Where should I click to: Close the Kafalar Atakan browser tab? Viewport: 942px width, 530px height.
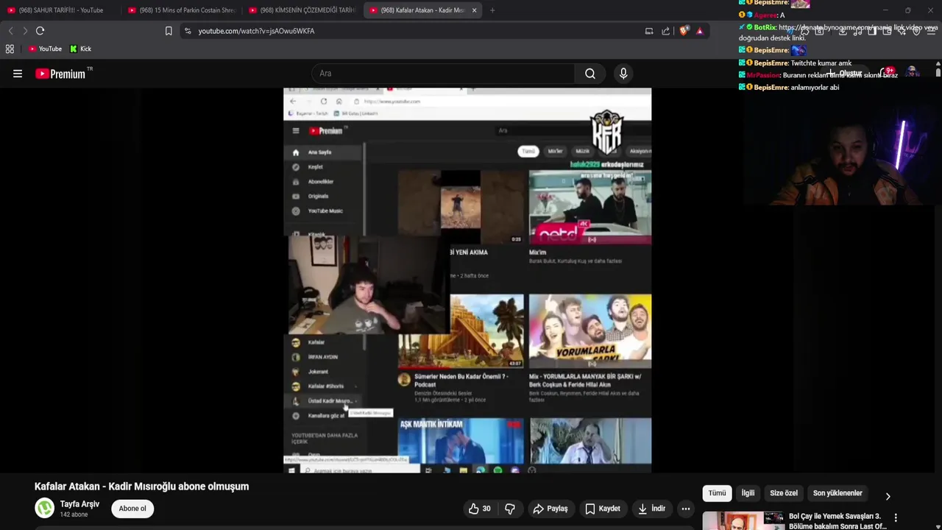[x=474, y=10]
